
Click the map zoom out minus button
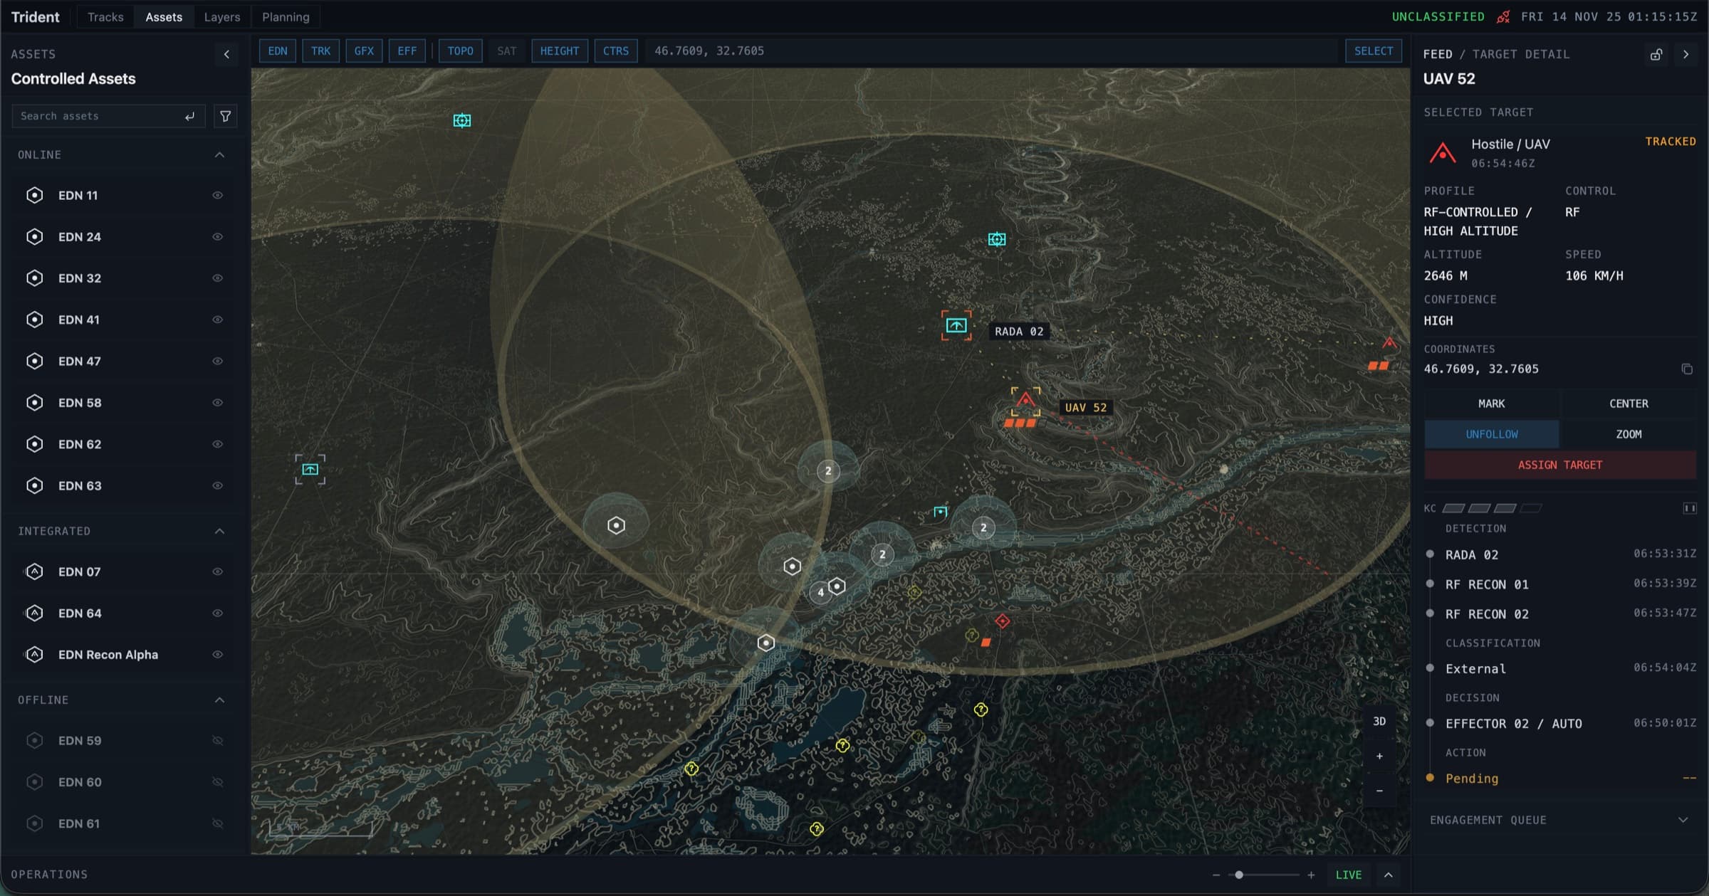pyautogui.click(x=1379, y=791)
